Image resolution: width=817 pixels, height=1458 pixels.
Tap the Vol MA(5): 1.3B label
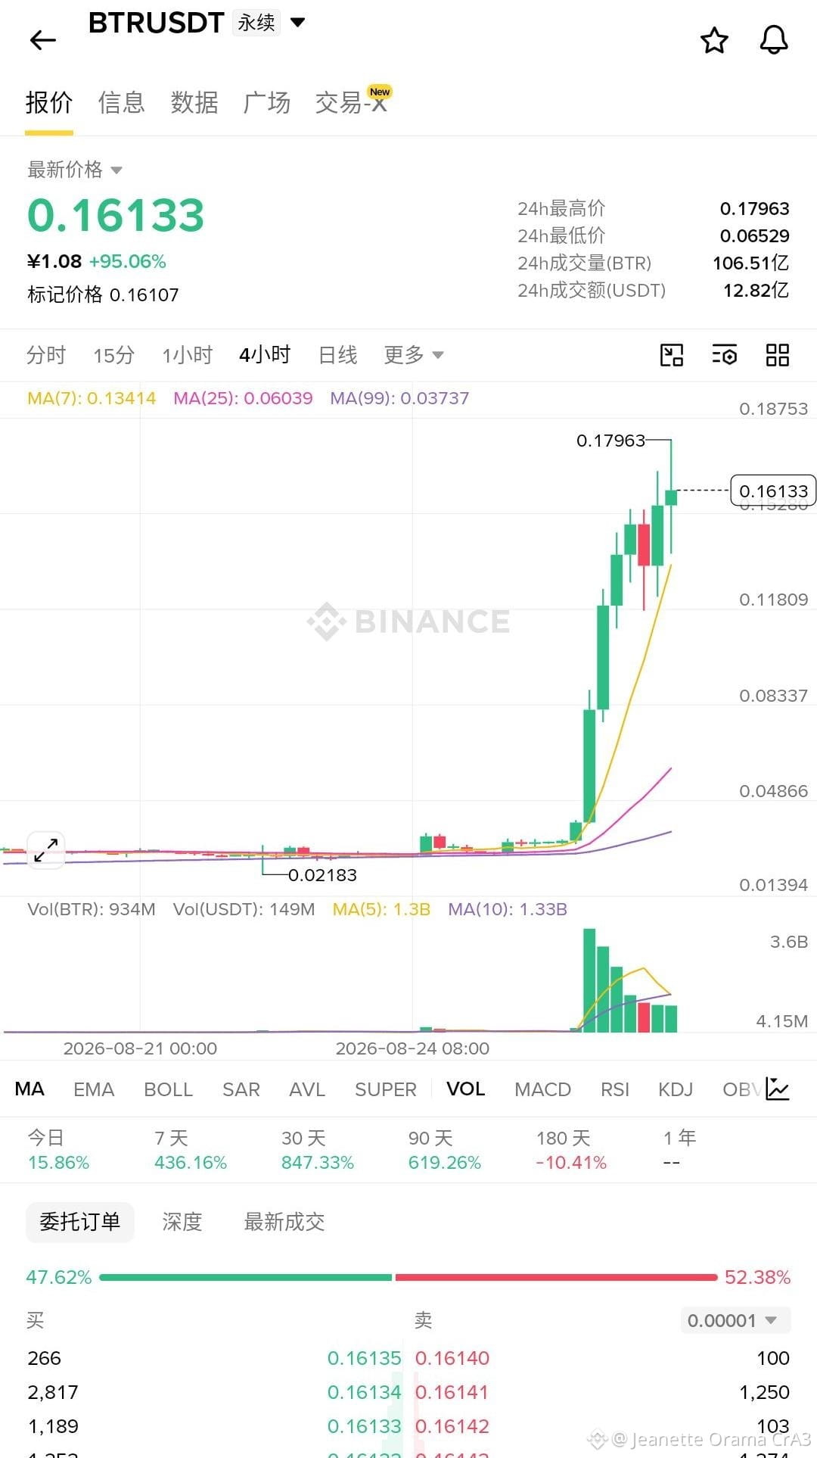[x=381, y=909]
